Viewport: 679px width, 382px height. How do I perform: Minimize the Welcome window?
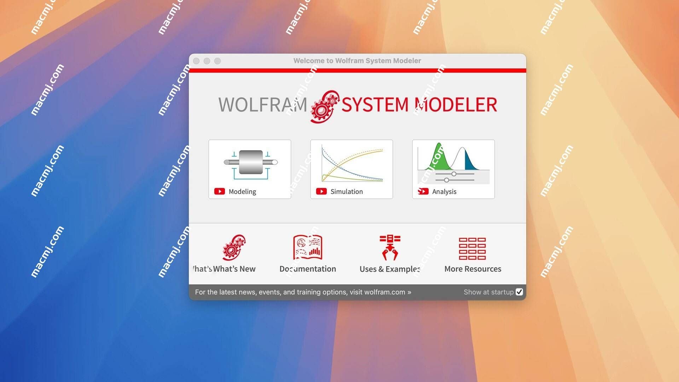[x=207, y=61]
